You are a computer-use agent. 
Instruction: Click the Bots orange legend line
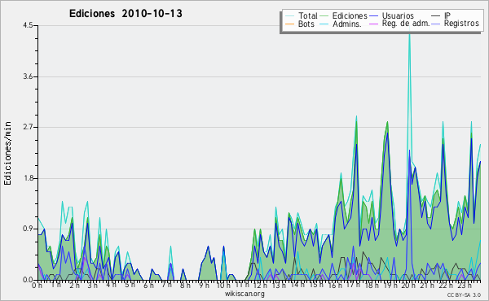(x=289, y=24)
